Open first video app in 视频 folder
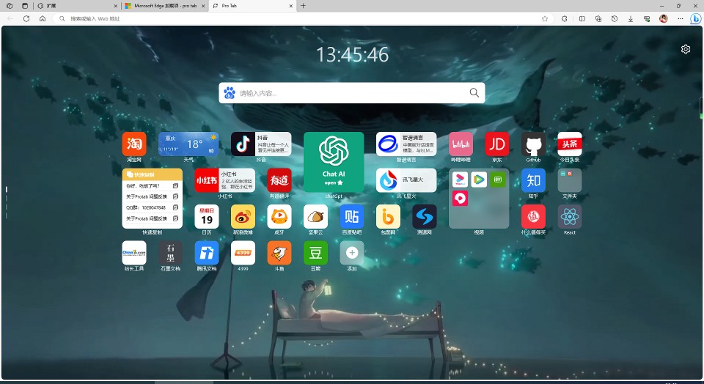 [461, 180]
